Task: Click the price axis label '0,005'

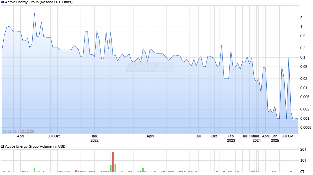Action: pos(305,97)
